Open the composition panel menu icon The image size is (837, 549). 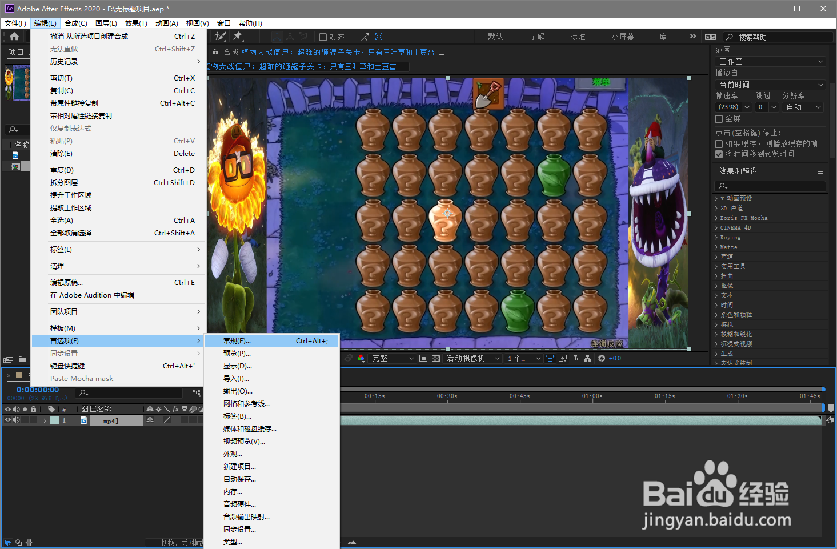click(442, 53)
